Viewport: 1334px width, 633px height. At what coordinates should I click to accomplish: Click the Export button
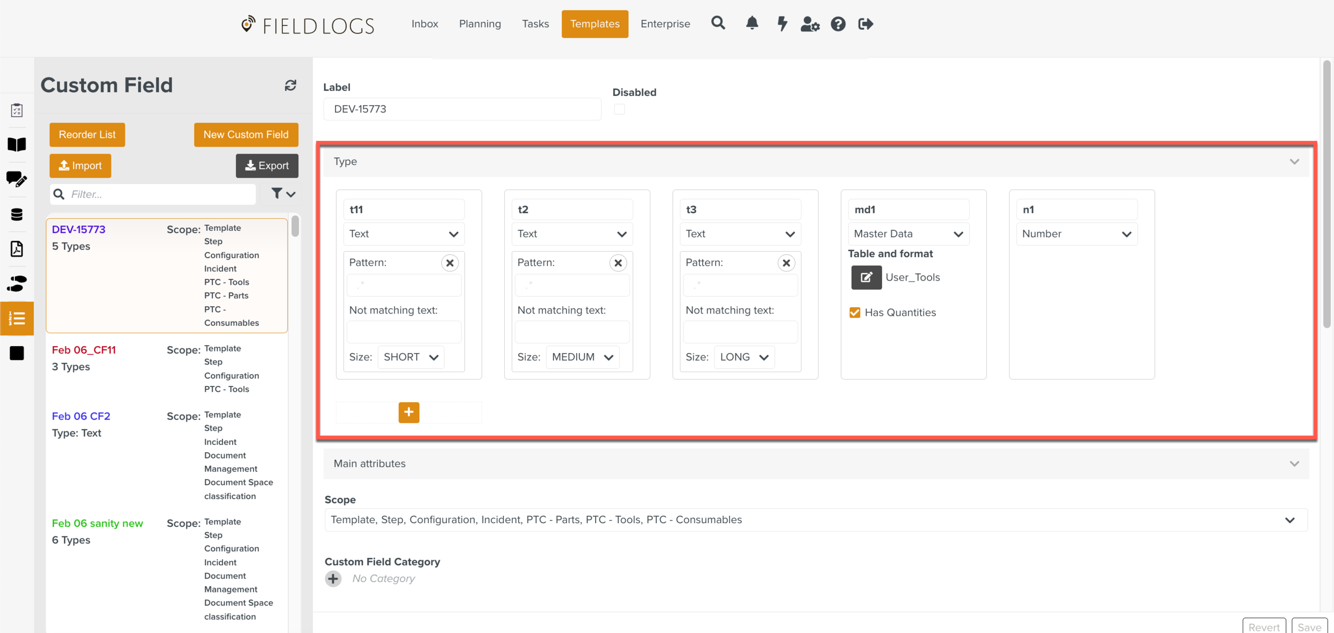coord(267,166)
